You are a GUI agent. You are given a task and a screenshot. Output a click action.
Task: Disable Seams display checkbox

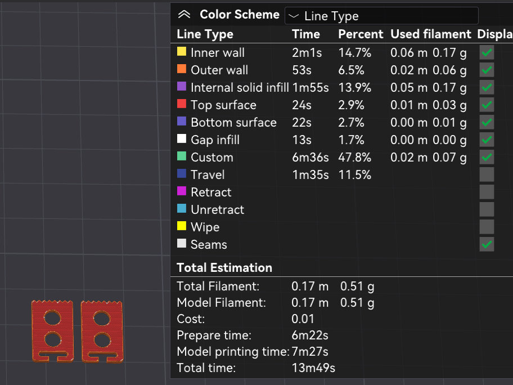pyautogui.click(x=487, y=244)
